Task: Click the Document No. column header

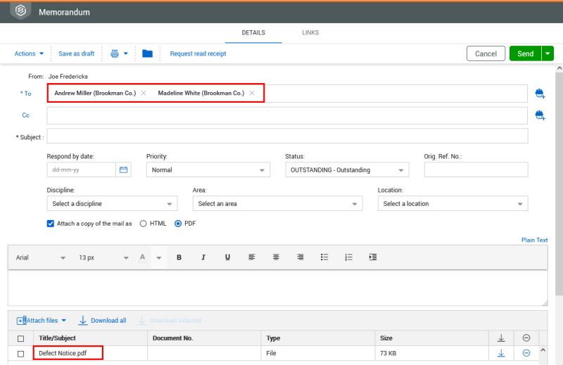Action: (x=172, y=338)
